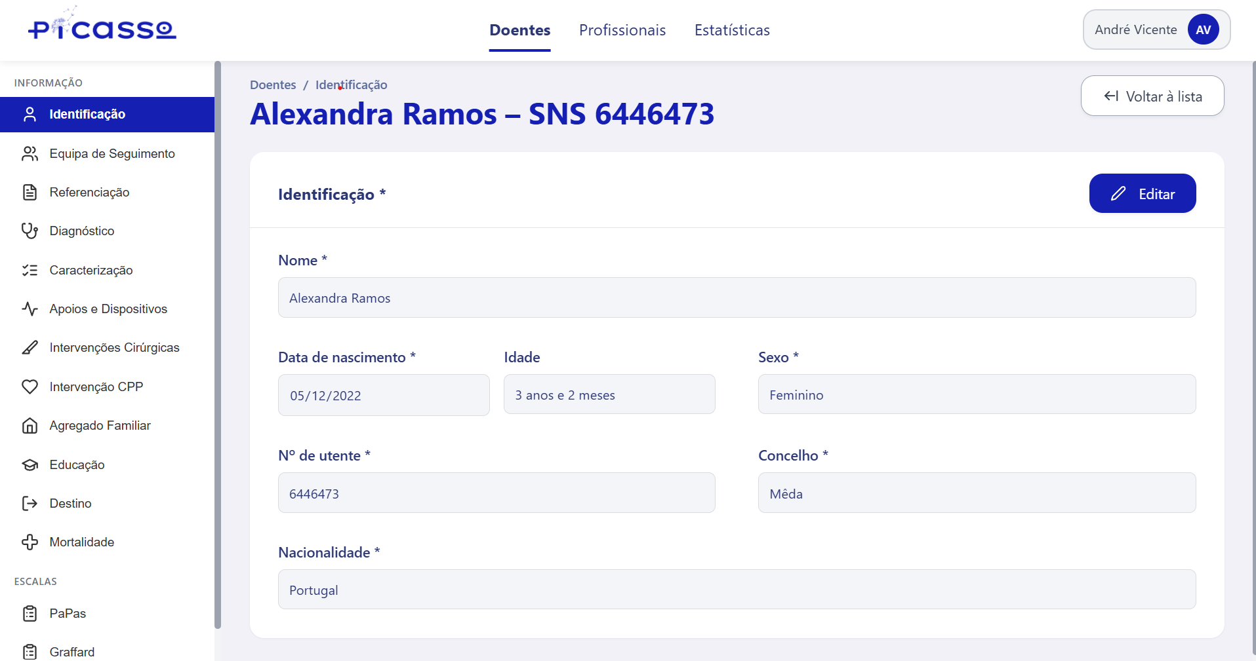Follow the Doentes breadcrumb link
The image size is (1256, 661).
coord(273,85)
